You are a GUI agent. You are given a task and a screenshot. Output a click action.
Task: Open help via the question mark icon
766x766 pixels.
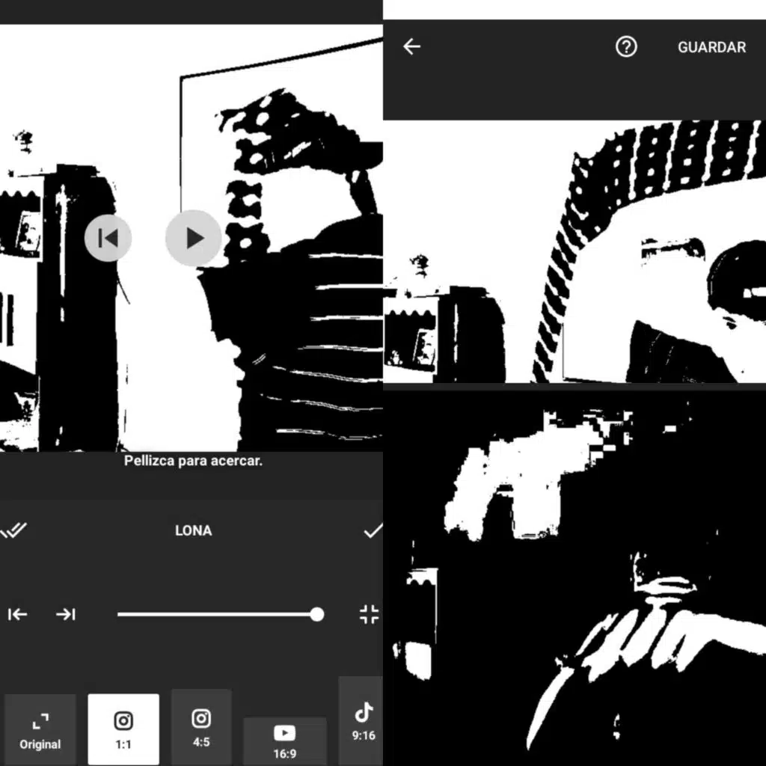pyautogui.click(x=625, y=47)
